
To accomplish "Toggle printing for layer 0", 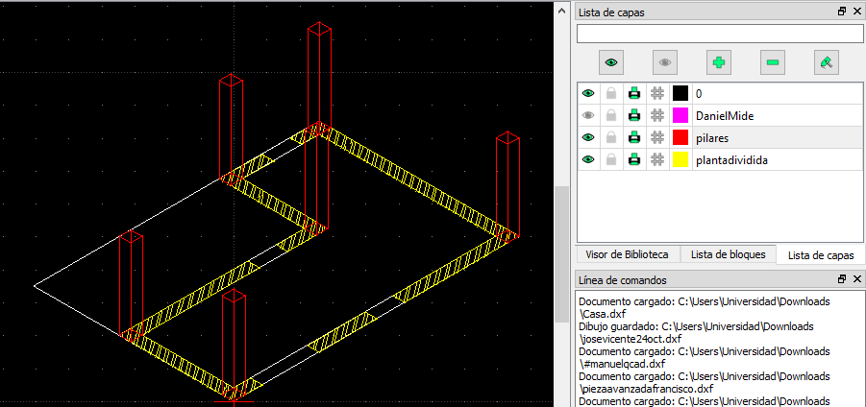I will pos(634,93).
